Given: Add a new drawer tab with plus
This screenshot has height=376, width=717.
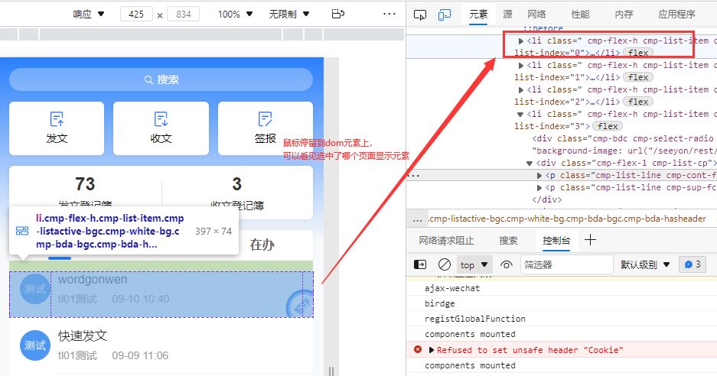Looking at the screenshot, I should point(590,240).
